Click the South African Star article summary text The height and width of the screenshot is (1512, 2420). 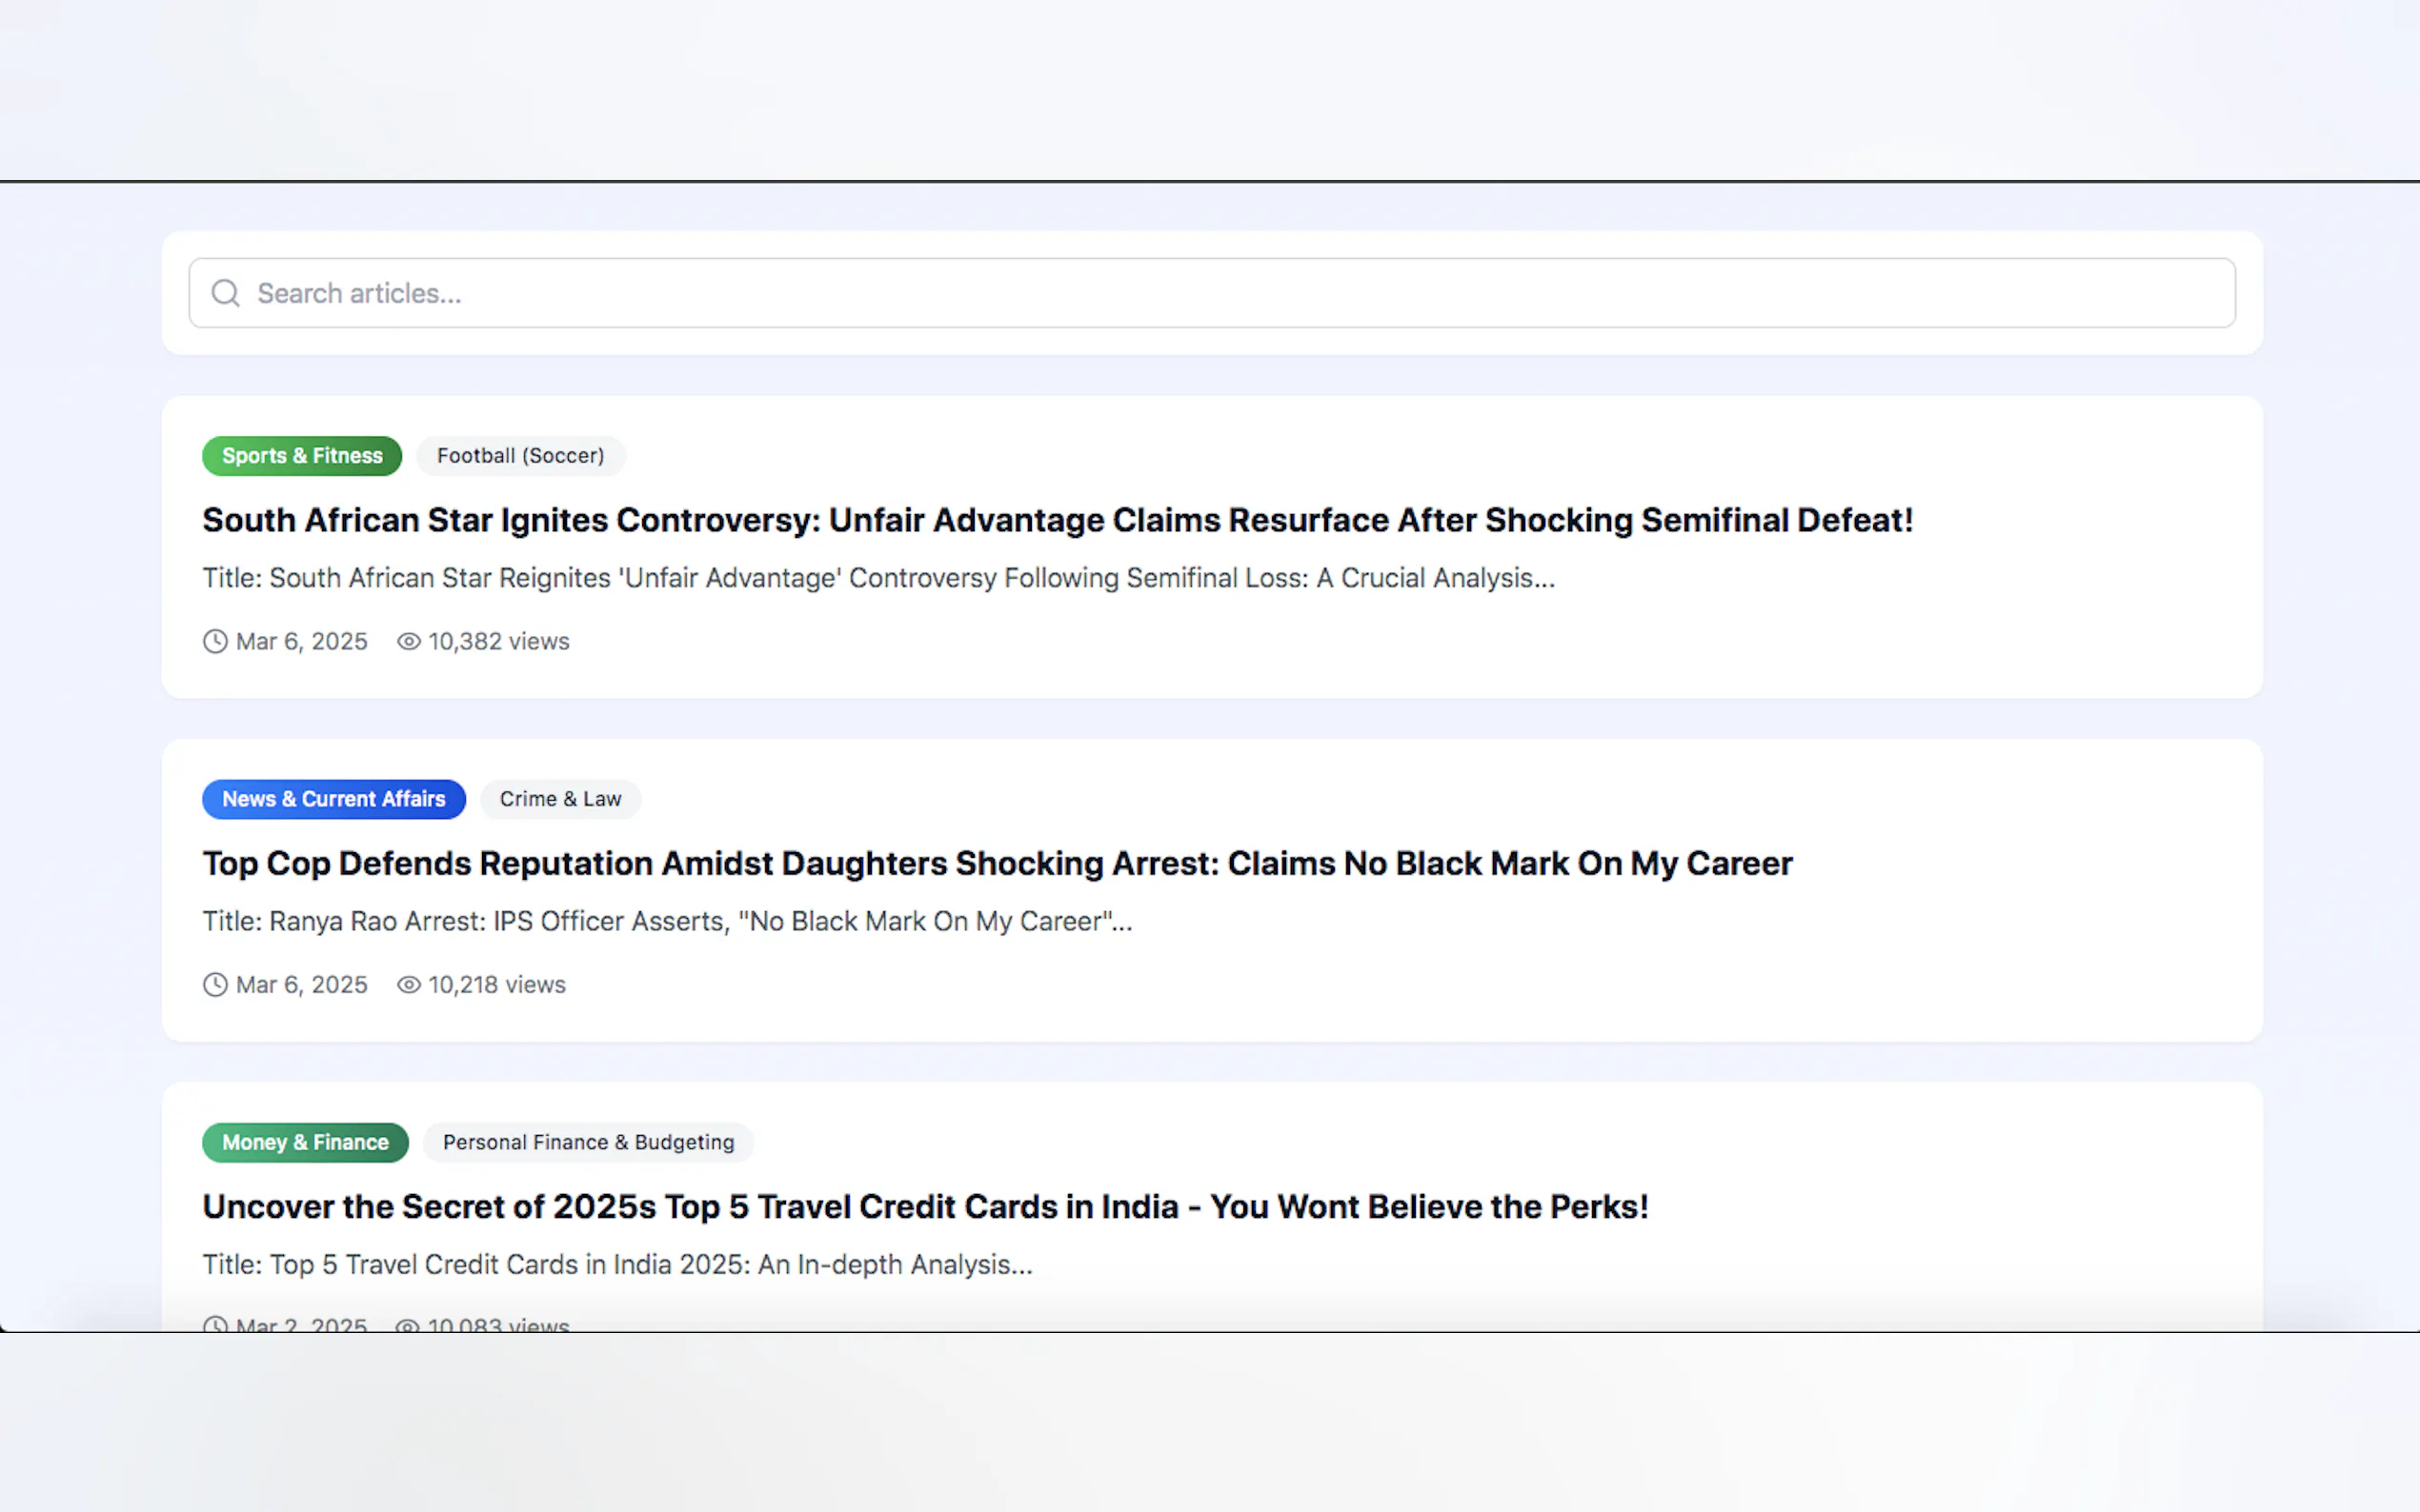tap(877, 578)
